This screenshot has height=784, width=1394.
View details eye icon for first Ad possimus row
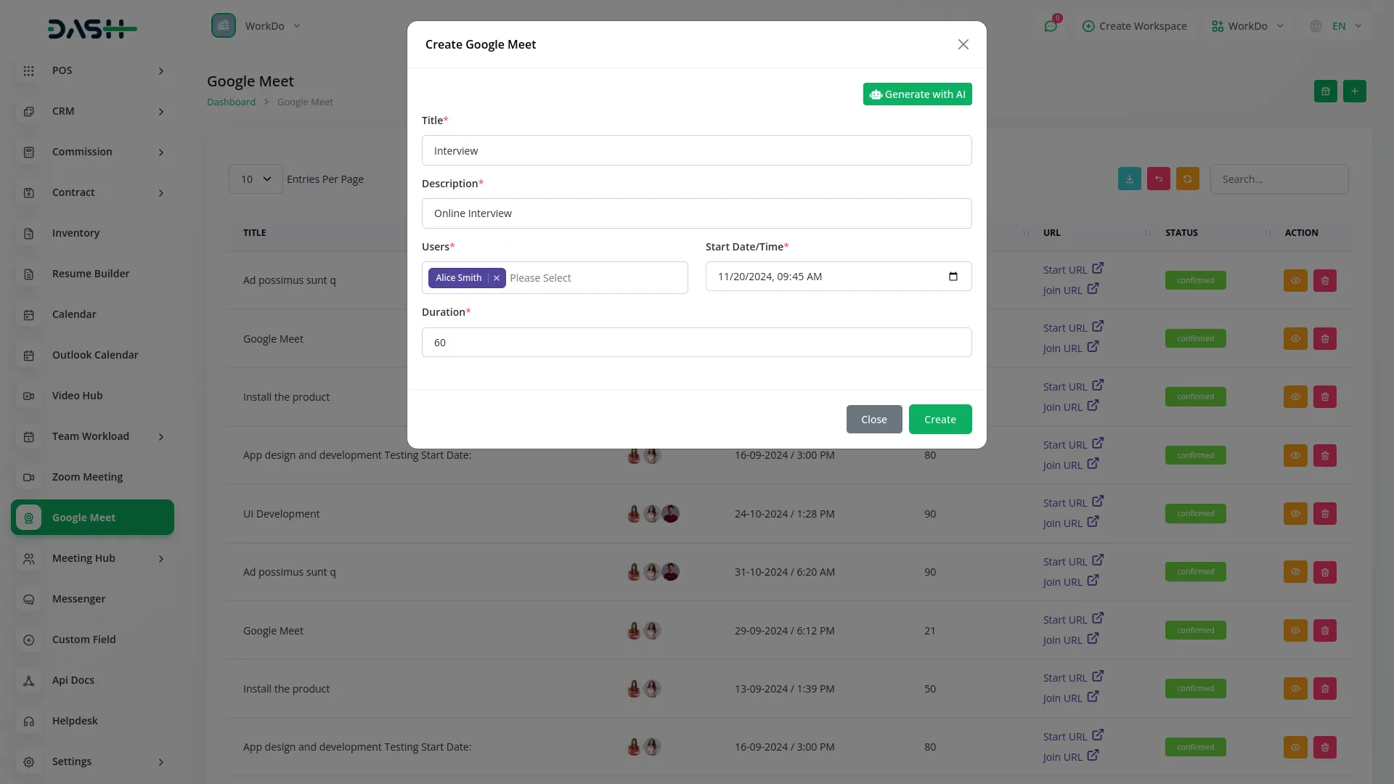(x=1295, y=281)
